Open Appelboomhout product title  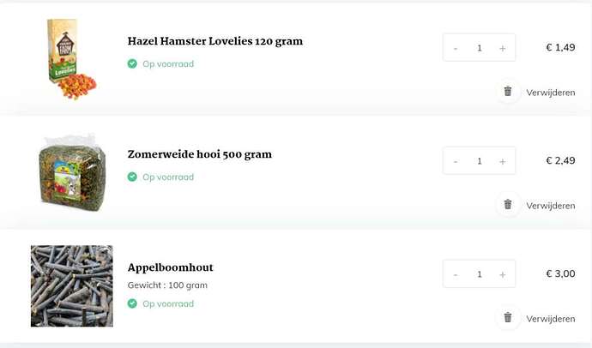[170, 267]
